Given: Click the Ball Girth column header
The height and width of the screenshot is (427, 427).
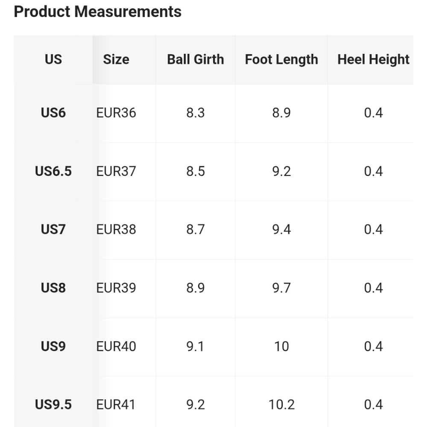Looking at the screenshot, I should (196, 59).
